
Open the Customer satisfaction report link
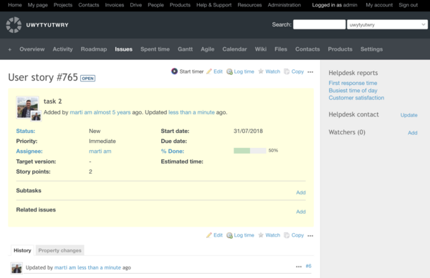(356, 98)
